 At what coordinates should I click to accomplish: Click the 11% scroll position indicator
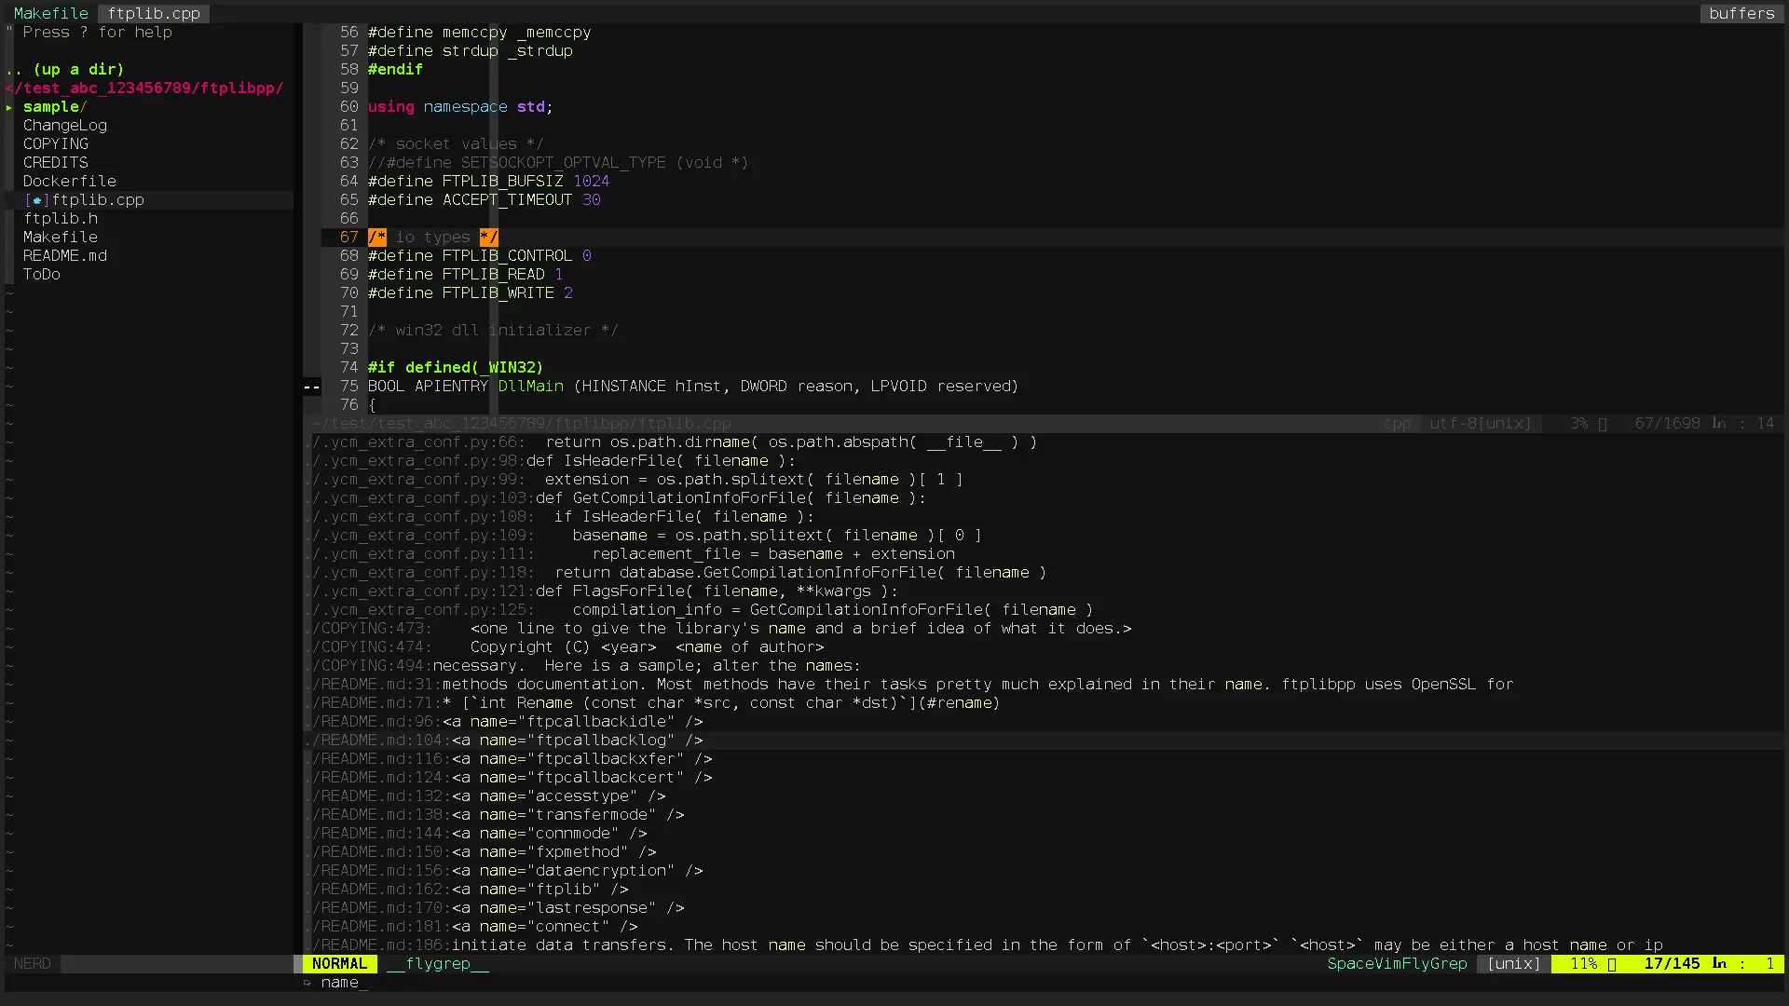(x=1584, y=964)
